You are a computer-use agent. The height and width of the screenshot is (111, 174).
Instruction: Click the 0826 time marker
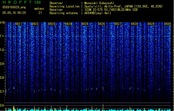tap(102, 24)
